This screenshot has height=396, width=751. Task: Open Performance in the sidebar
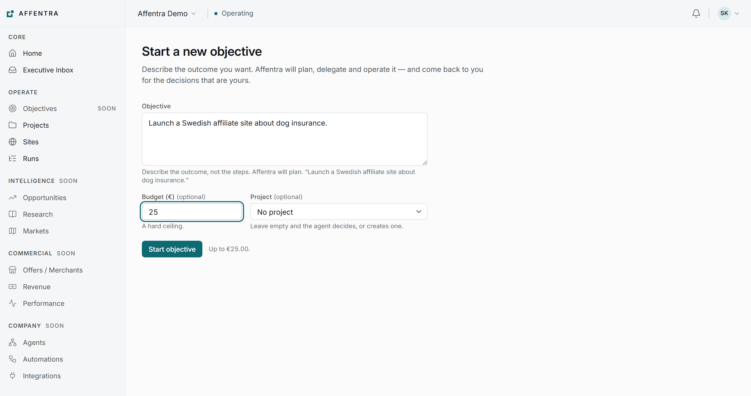(x=62, y=304)
